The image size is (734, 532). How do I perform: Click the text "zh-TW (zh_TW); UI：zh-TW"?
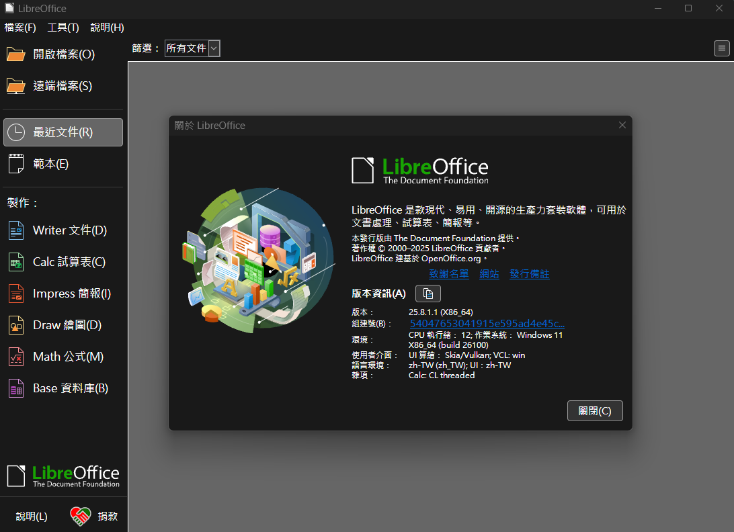460,365
